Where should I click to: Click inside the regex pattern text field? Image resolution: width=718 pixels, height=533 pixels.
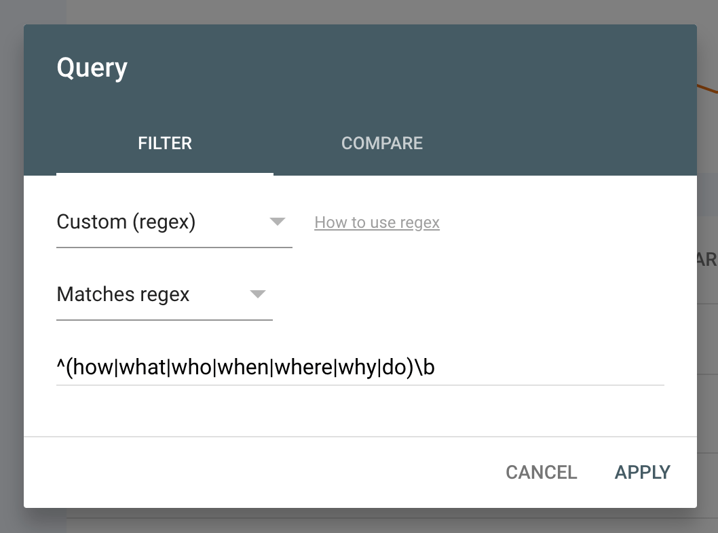[x=271, y=367]
